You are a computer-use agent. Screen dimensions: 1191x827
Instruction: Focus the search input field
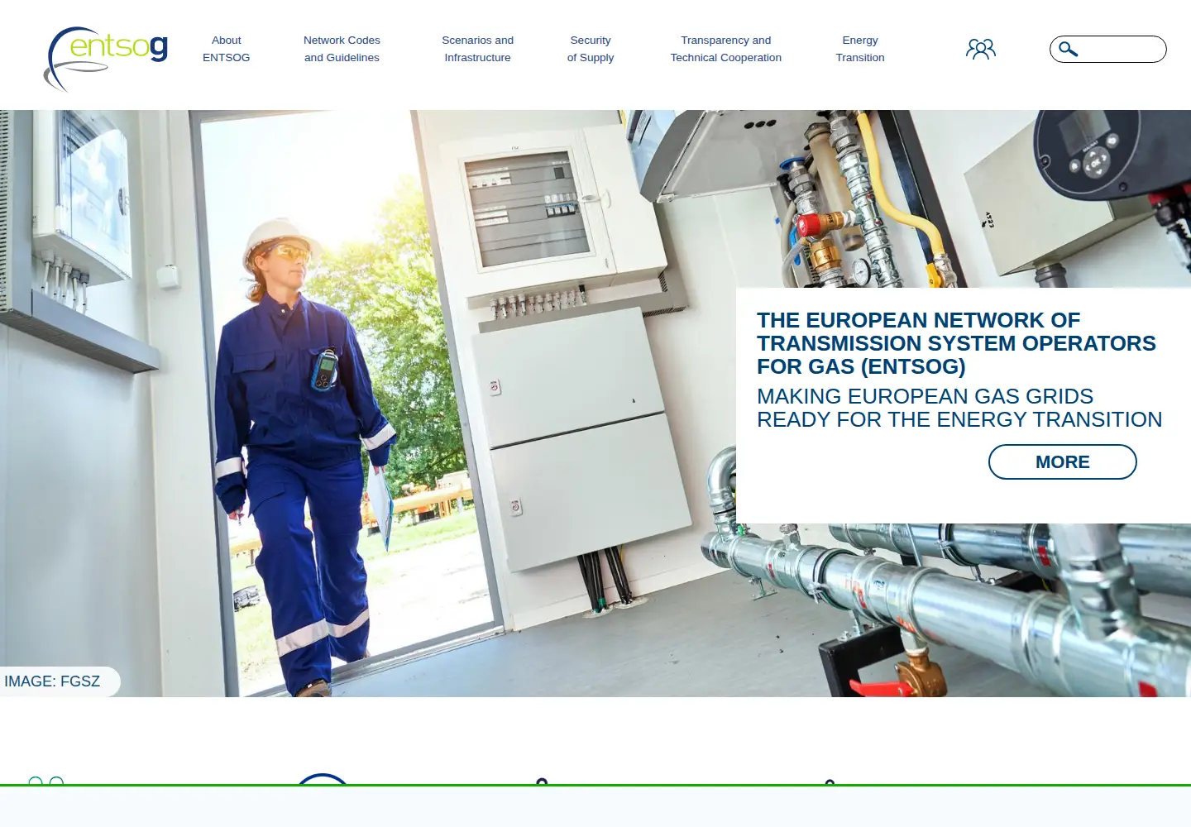pos(1108,50)
